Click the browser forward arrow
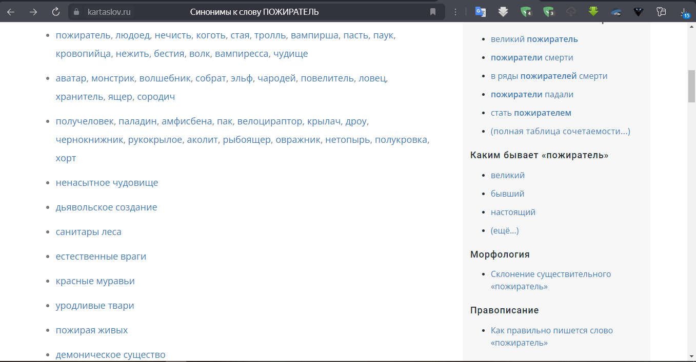The image size is (696, 362). pos(33,12)
